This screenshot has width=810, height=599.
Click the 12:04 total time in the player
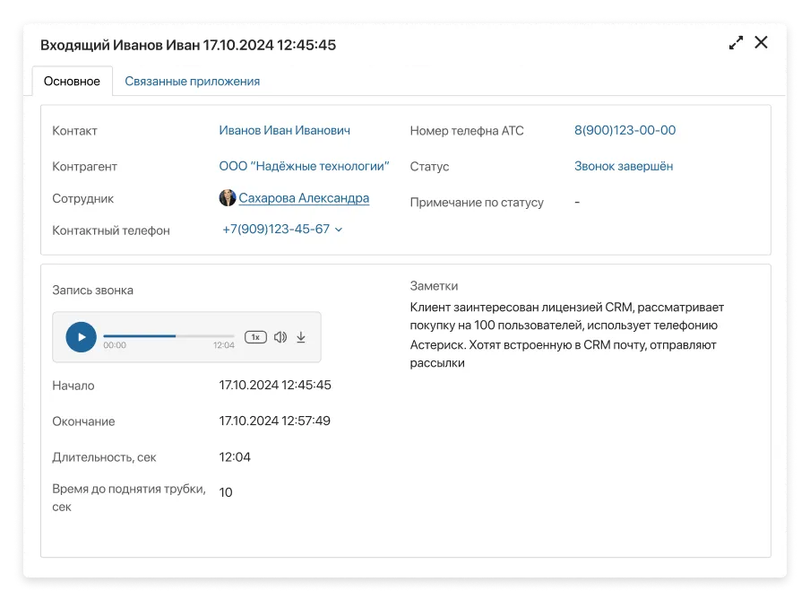point(223,345)
